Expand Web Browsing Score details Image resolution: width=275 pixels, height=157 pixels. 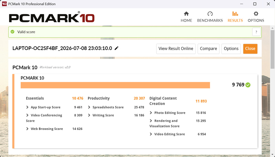click(x=27, y=129)
